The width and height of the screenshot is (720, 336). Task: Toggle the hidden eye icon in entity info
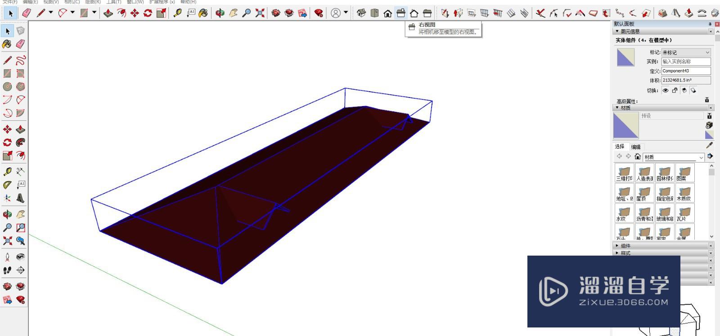665,90
